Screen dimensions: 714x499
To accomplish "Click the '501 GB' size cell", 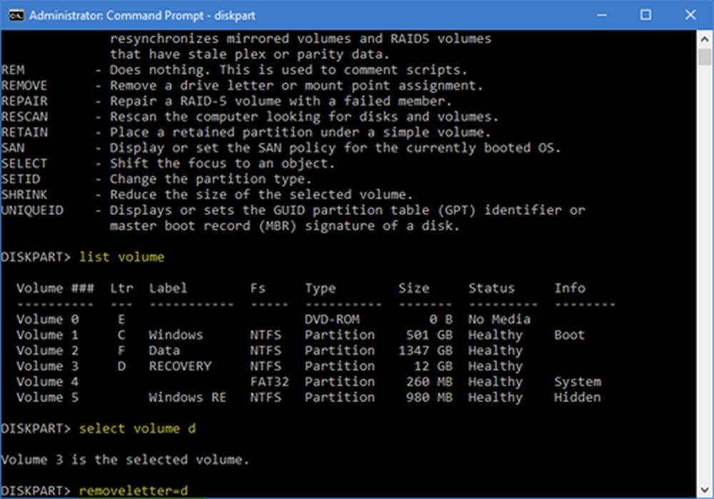I will tap(429, 335).
